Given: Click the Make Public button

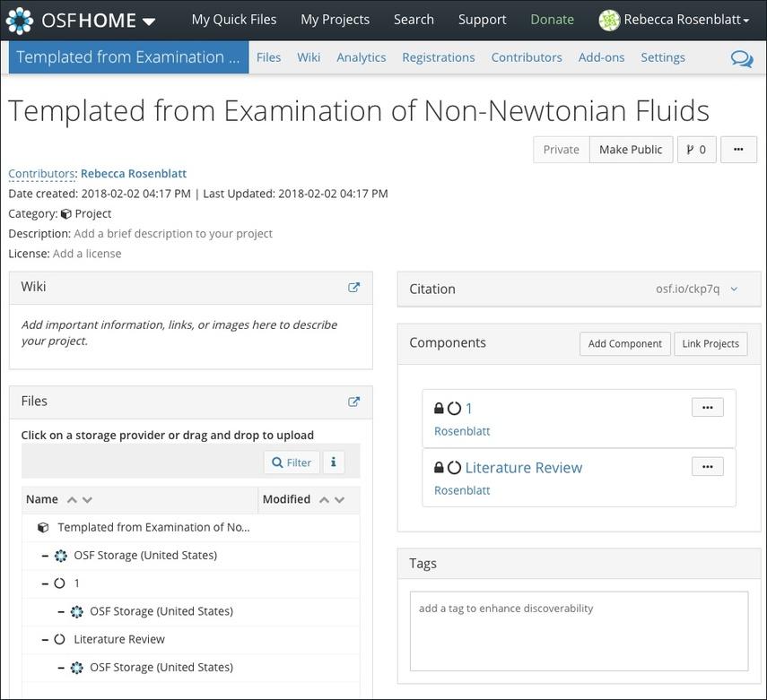Looking at the screenshot, I should (x=631, y=150).
